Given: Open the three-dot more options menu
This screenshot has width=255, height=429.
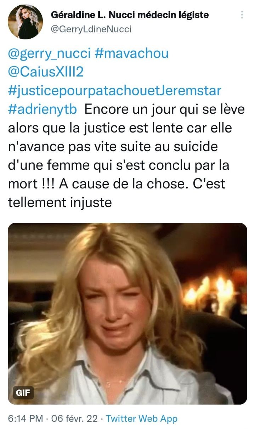Looking at the screenshot, I should pos(242,15).
